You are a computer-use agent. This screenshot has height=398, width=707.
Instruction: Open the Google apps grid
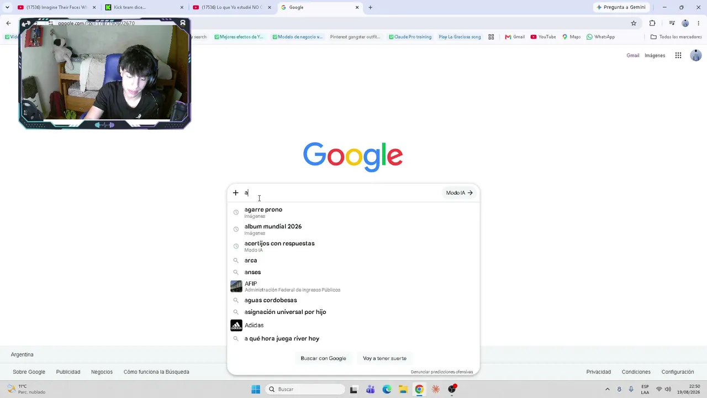[x=678, y=55]
